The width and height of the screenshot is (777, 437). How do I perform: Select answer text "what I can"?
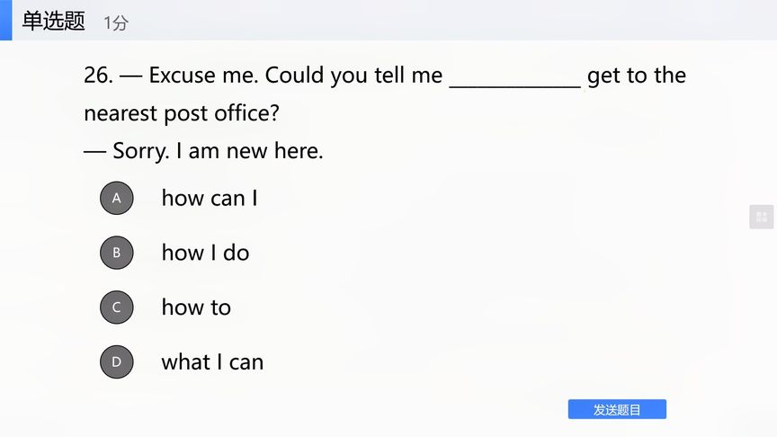click(212, 362)
